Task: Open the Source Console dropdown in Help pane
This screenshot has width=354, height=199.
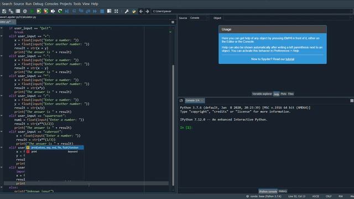Action: point(199,18)
